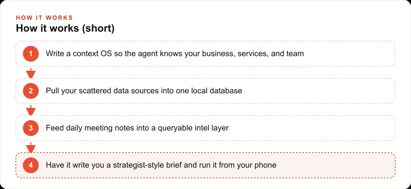Click the arrow between steps 2 and 3
The image size is (411, 189).
point(31,110)
